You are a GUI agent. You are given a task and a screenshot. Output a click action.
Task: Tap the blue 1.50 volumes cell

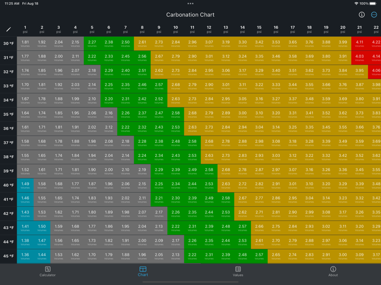click(42, 228)
